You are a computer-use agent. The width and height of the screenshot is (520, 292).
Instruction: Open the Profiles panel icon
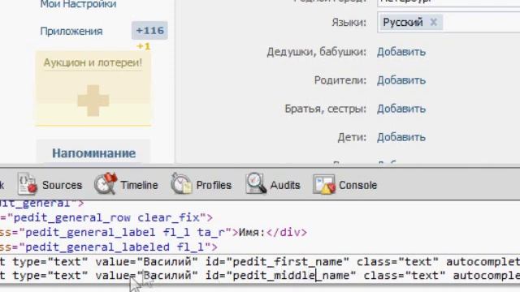coord(181,183)
